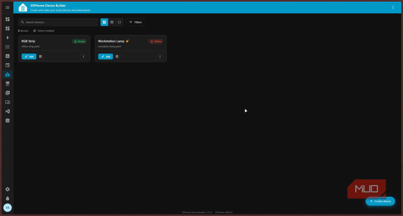Open Workstation Lamp card's three-dot menu

(160, 57)
